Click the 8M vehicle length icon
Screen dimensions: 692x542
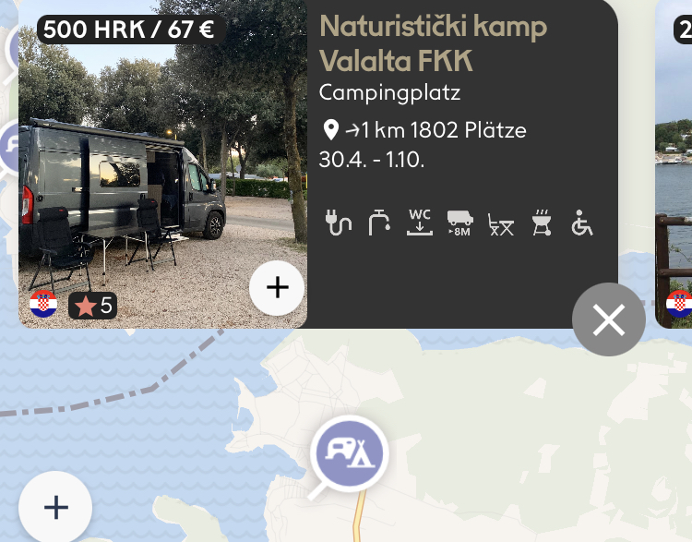(x=460, y=223)
